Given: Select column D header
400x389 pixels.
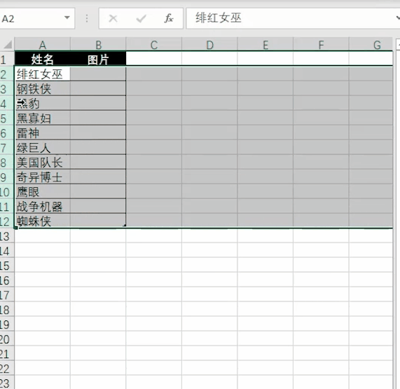Looking at the screenshot, I should [209, 44].
